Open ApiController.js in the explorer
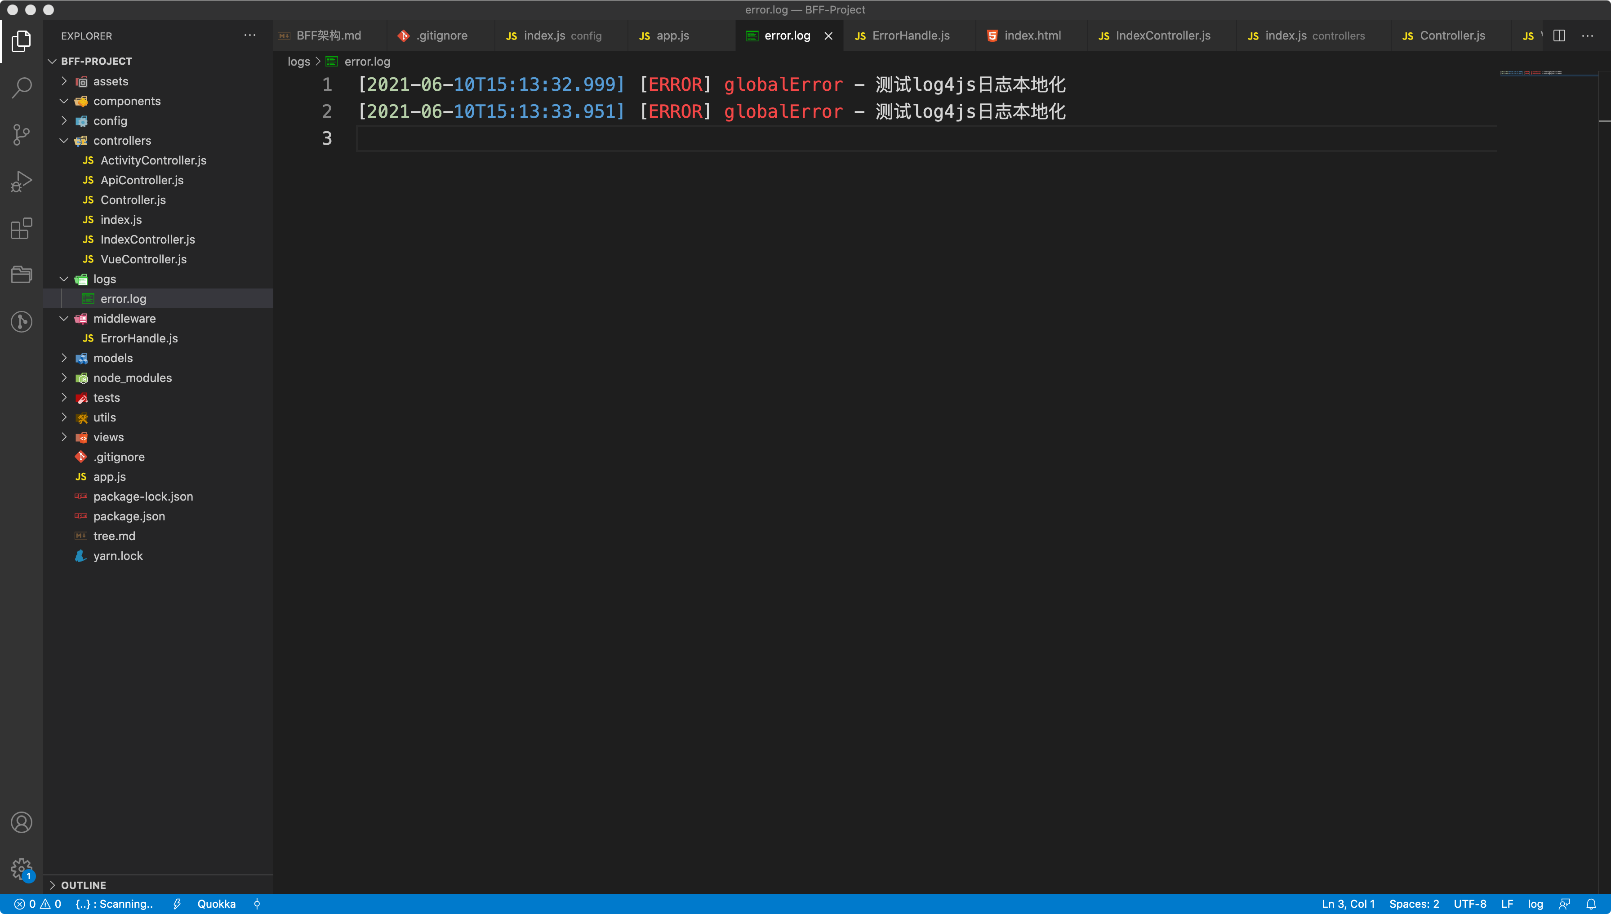 (x=158, y=180)
